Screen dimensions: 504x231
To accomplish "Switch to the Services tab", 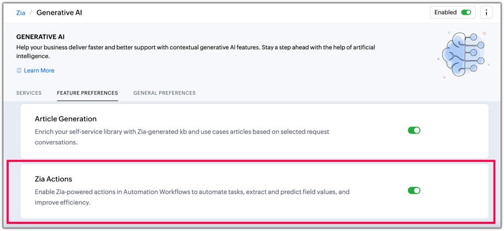I will [29, 93].
